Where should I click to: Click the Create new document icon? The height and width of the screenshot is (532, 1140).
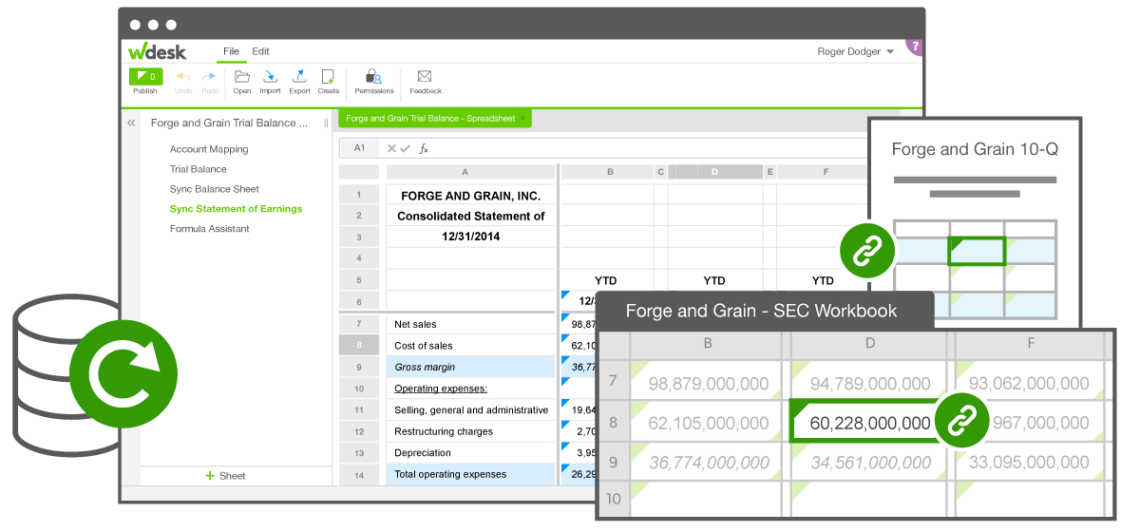click(x=328, y=76)
